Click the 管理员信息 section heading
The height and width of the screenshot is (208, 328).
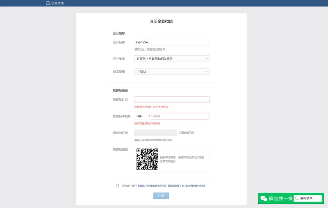[120, 90]
